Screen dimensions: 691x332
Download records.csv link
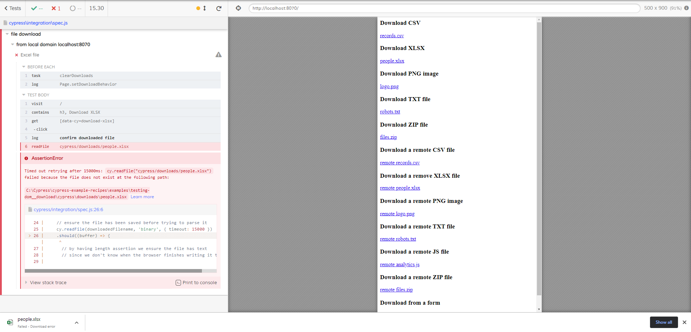pos(392,36)
